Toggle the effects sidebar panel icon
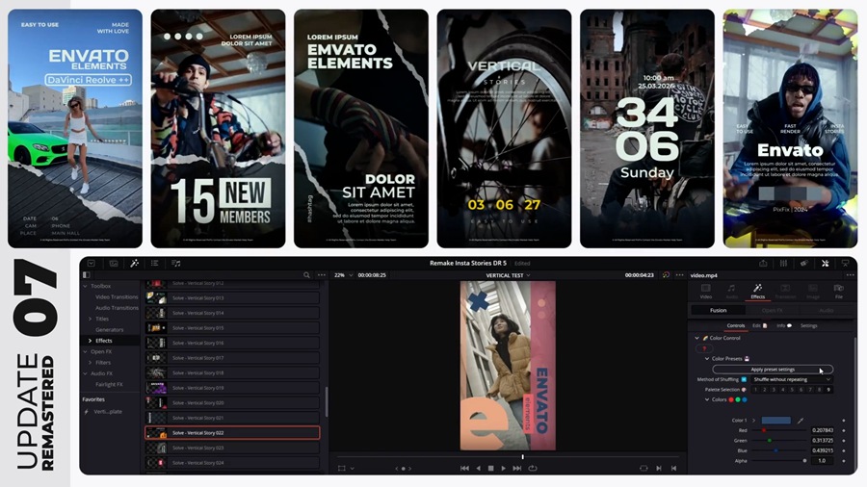 tap(88, 275)
